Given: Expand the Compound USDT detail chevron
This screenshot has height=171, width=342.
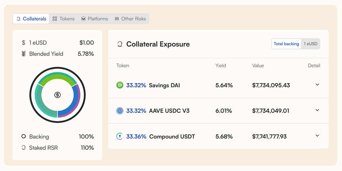Looking at the screenshot, I should point(317,136).
